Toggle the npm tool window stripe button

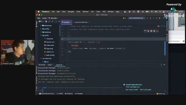tap(36, 89)
